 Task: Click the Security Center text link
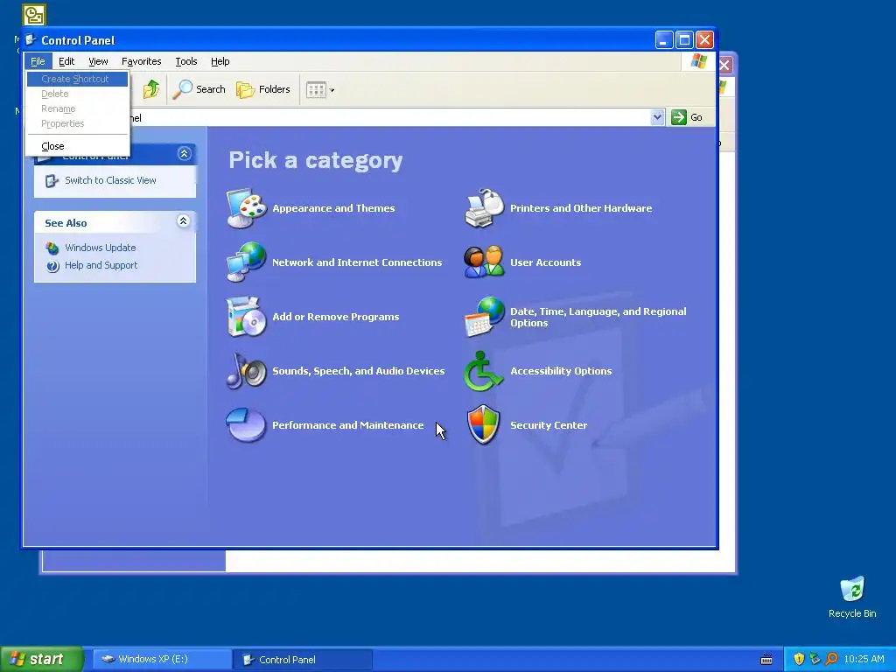[549, 426]
